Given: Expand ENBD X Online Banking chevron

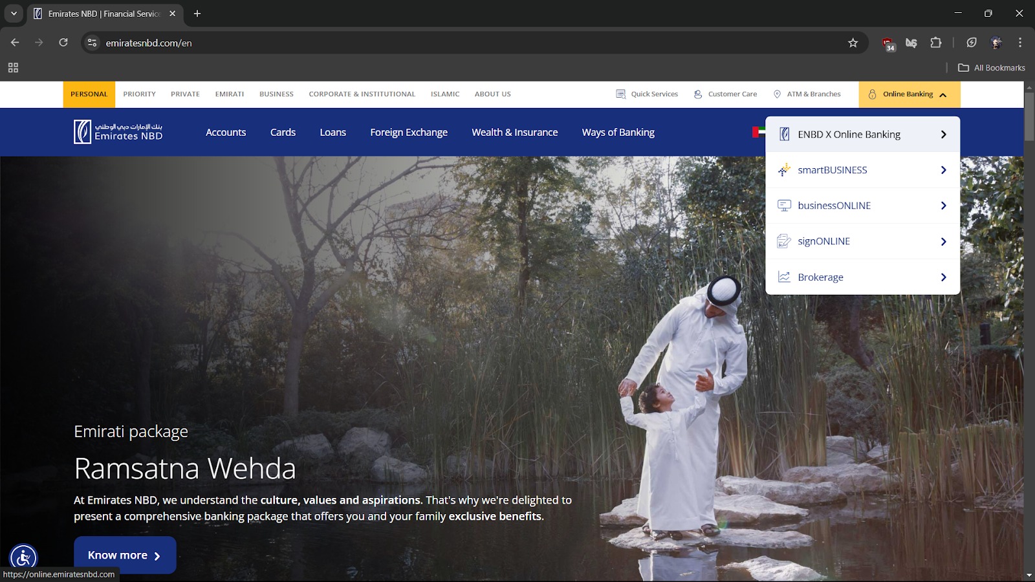Looking at the screenshot, I should pyautogui.click(x=944, y=135).
